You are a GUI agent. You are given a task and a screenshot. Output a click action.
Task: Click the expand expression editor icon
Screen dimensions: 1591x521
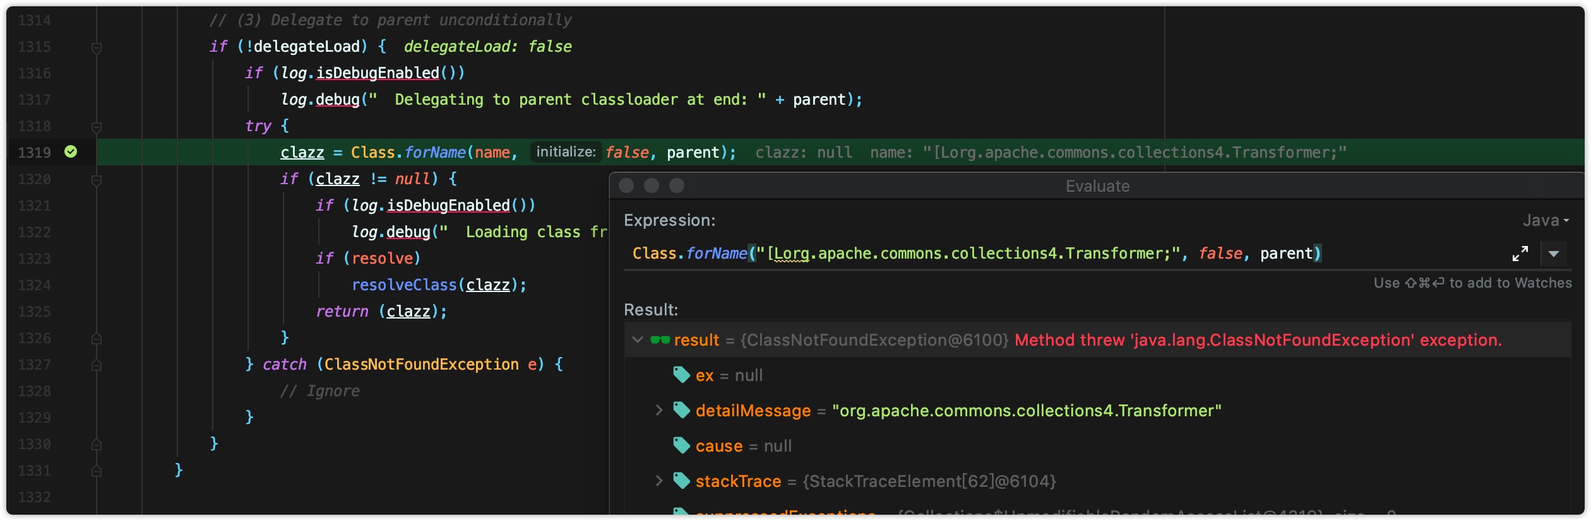[1520, 254]
